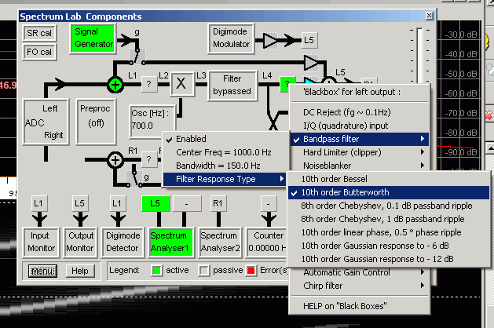Select Bandwidth = 150.0 Hz

point(225,166)
